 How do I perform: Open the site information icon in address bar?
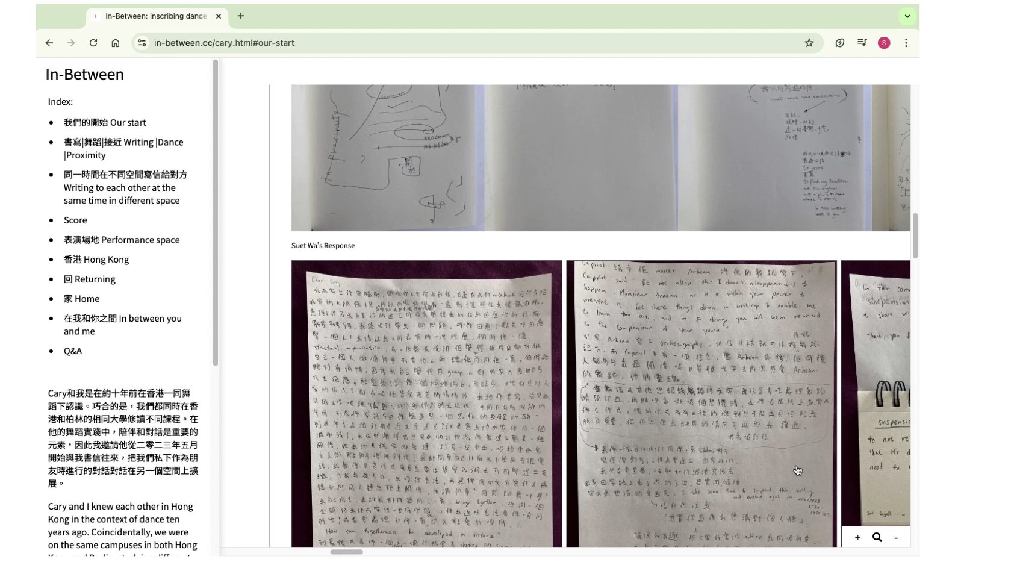[x=142, y=43]
